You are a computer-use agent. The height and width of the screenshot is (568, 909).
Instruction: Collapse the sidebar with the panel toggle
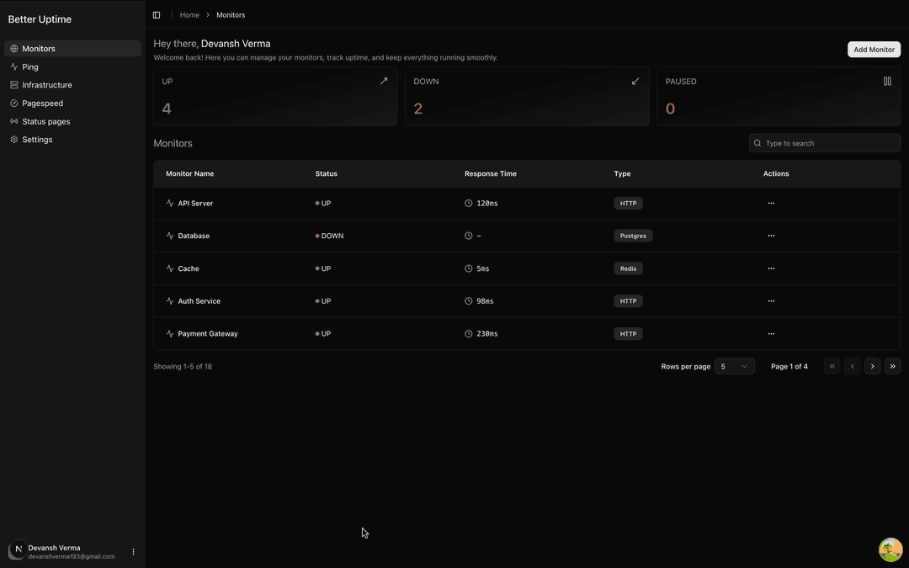tap(157, 14)
